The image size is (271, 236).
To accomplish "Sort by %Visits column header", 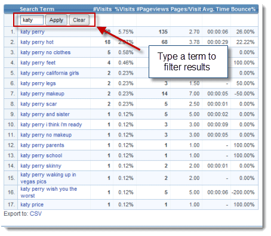I will 125,9.
